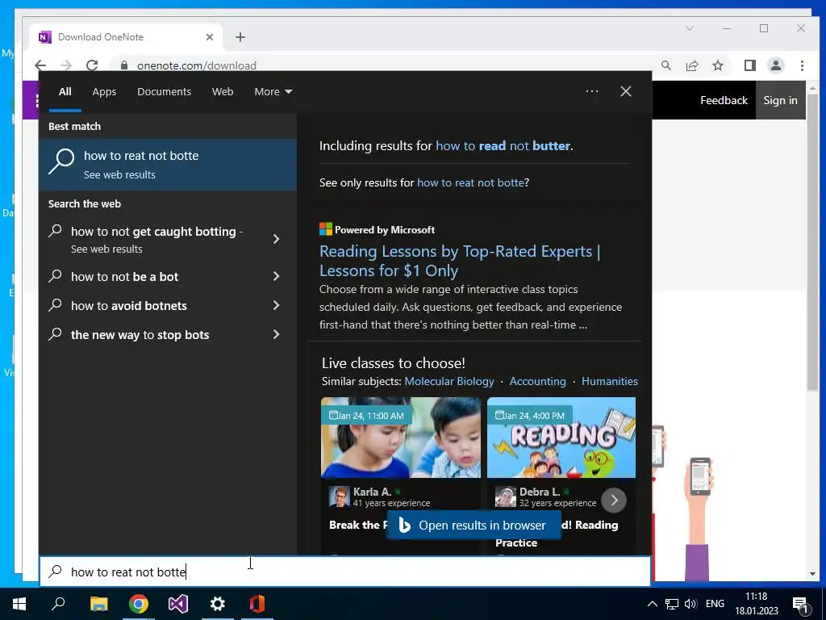Open 'how to read not butter' link
The width and height of the screenshot is (826, 620).
pyautogui.click(x=503, y=146)
